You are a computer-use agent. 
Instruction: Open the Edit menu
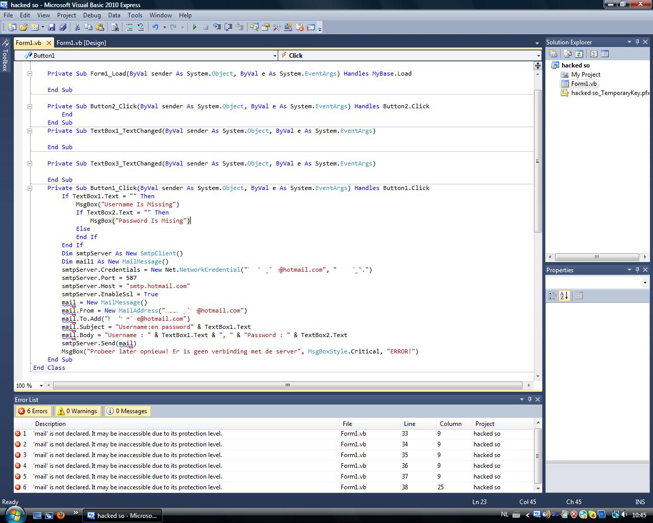pyautogui.click(x=25, y=15)
